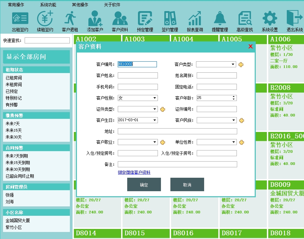Click the 客户姓名 input field
The image size is (304, 239).
click(x=138, y=75)
